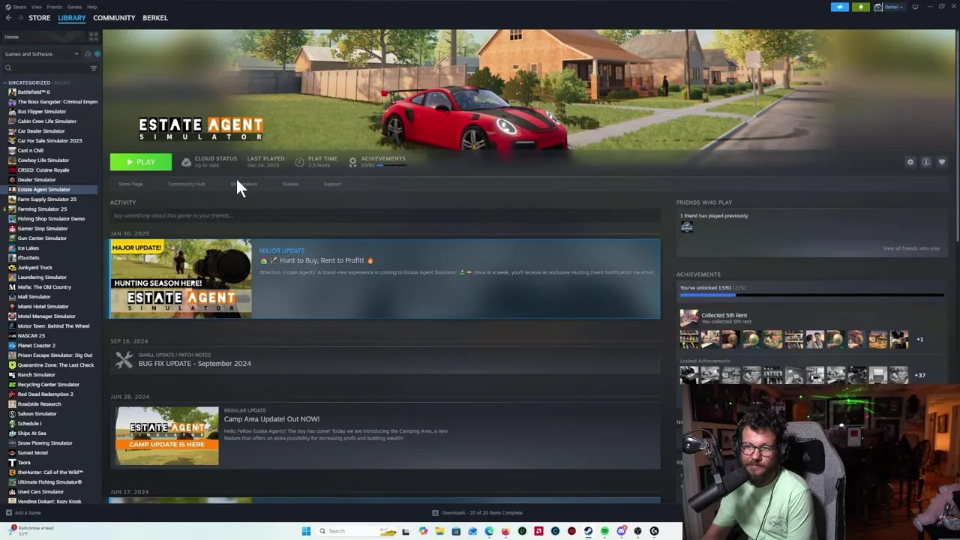Open the blue announcements megaphone button

coord(840,7)
